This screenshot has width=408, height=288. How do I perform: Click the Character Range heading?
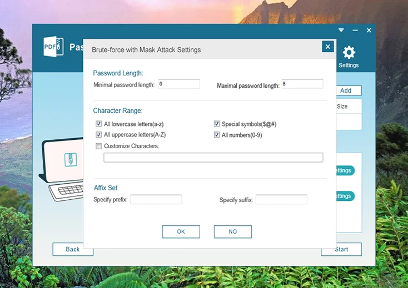[118, 110]
